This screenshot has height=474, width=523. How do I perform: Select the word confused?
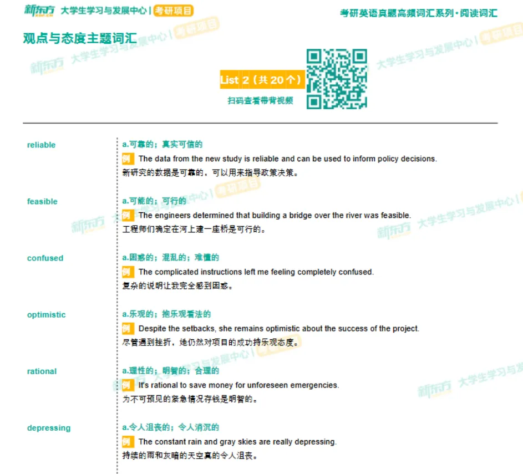[x=45, y=258]
